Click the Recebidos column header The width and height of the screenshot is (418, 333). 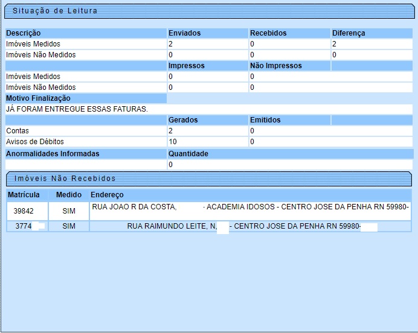[268, 33]
